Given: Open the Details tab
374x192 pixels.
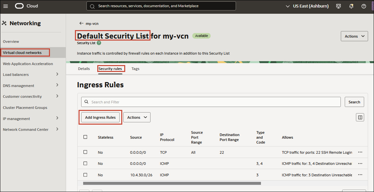Looking at the screenshot, I should click(x=84, y=69).
